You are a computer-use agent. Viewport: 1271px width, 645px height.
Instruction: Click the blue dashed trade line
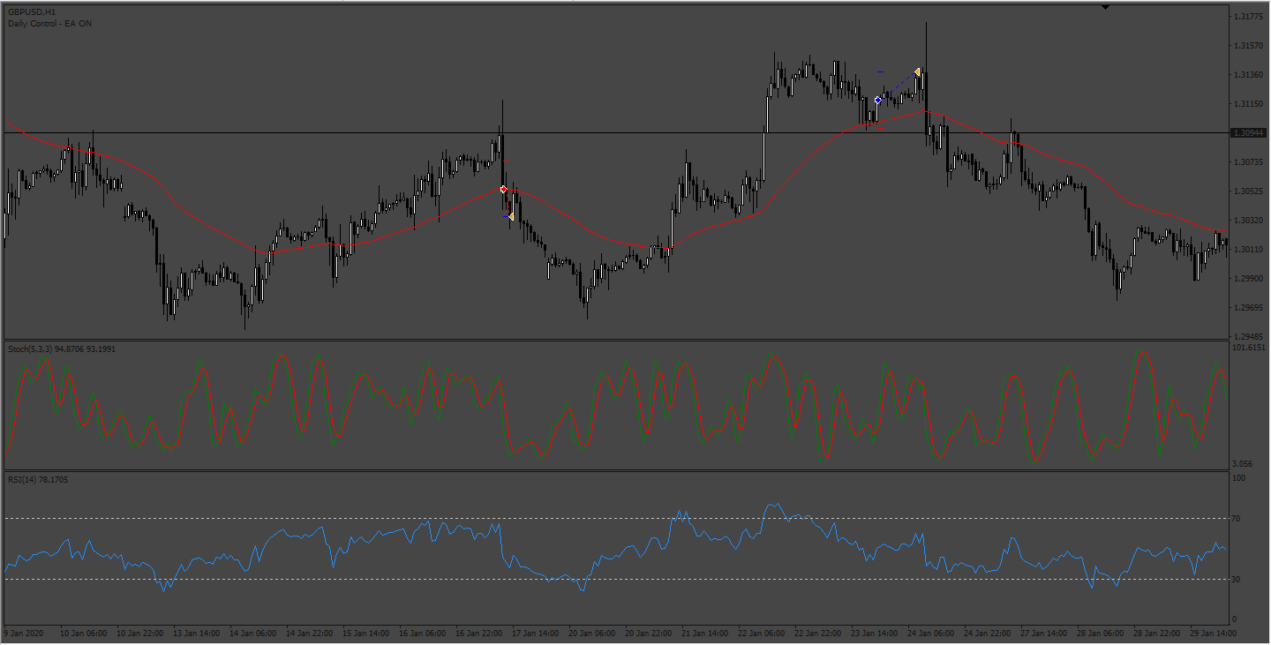coord(898,86)
